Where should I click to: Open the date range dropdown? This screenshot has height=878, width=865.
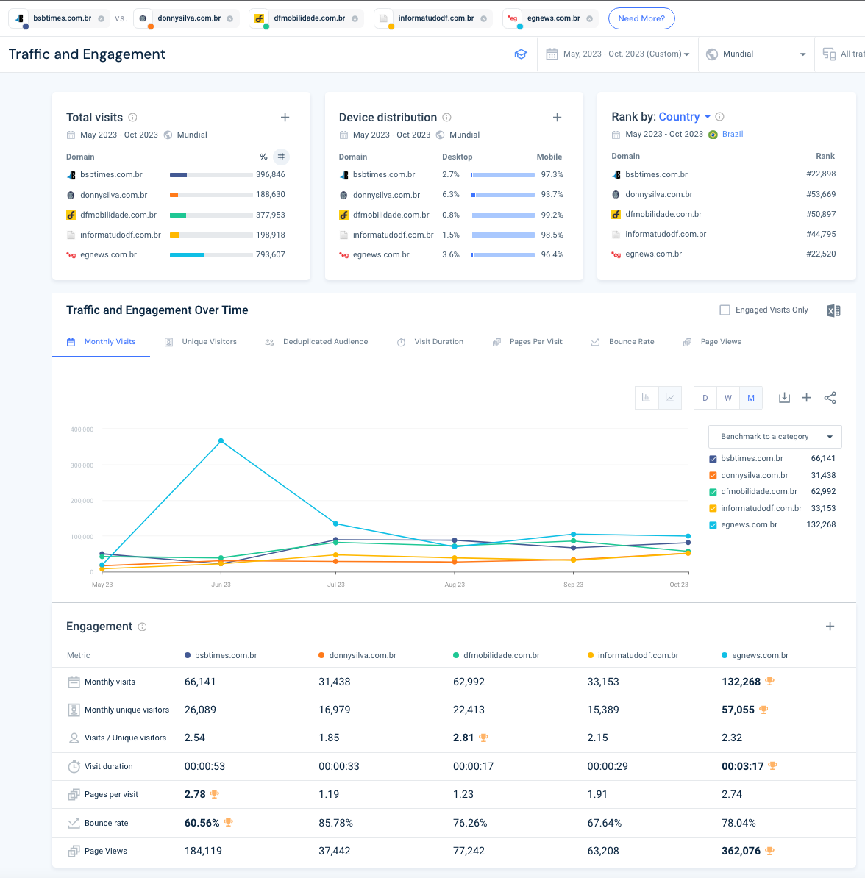[618, 54]
